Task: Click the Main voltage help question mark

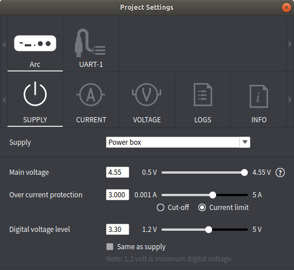Action: coord(280,172)
